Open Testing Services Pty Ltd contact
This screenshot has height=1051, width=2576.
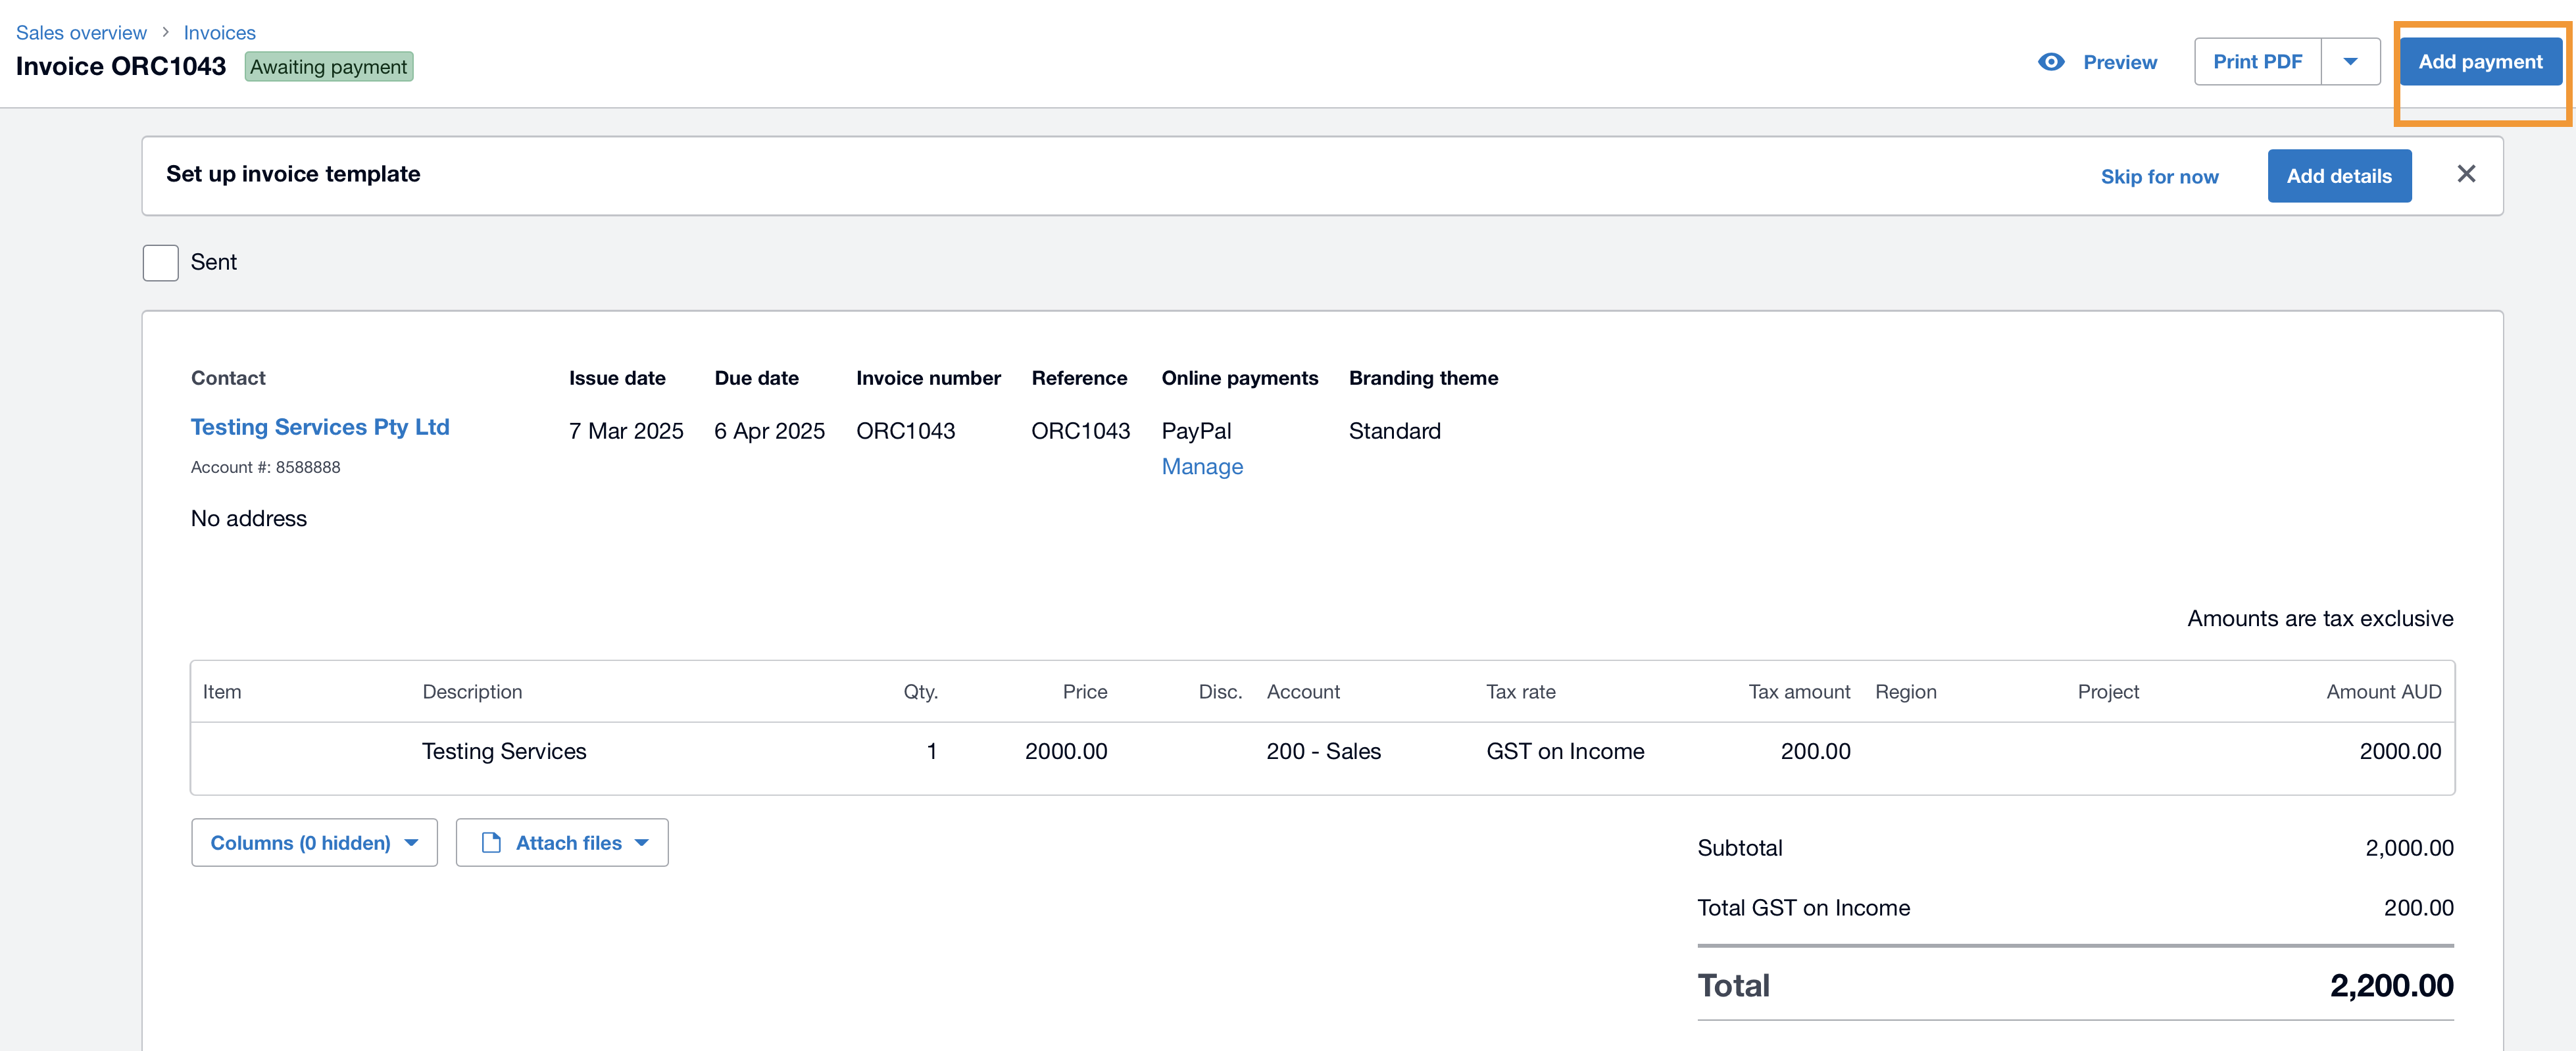coord(320,427)
